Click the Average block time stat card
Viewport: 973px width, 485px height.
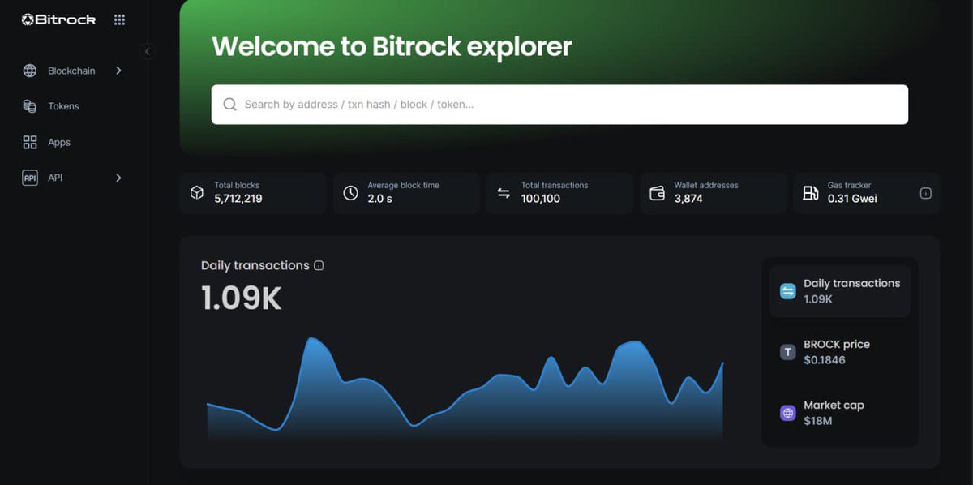point(406,193)
